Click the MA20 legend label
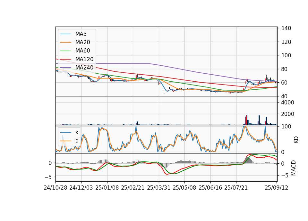The width and height of the screenshot is (308, 221). pos(82,42)
